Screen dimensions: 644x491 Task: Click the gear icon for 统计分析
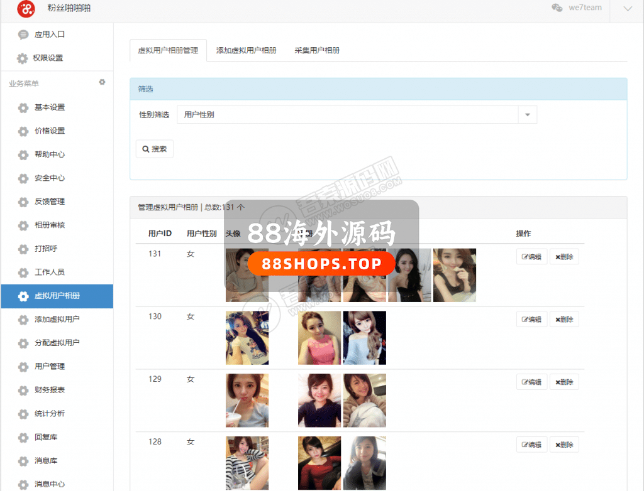[23, 414]
